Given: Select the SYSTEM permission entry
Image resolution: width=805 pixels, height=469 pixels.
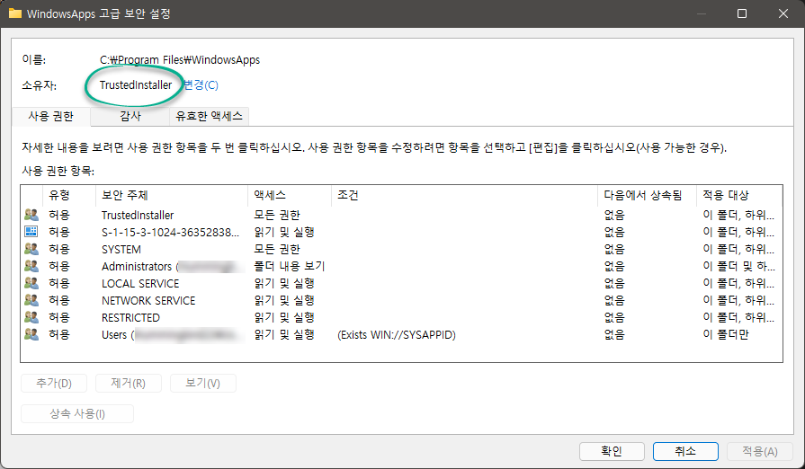Looking at the screenshot, I should click(x=121, y=249).
